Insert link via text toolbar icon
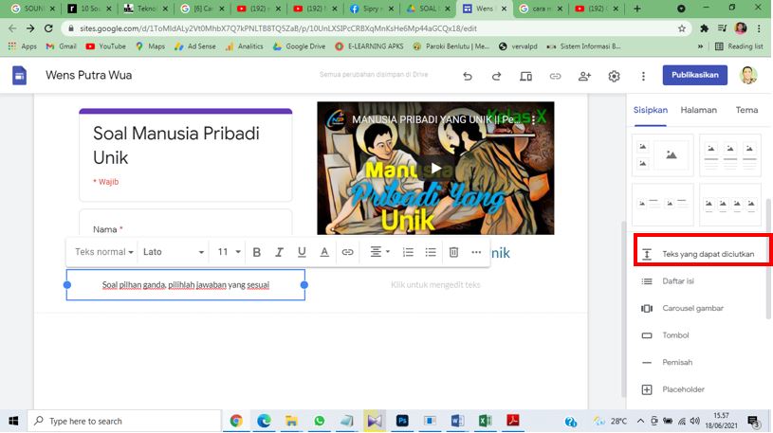The width and height of the screenshot is (773, 433). [347, 252]
